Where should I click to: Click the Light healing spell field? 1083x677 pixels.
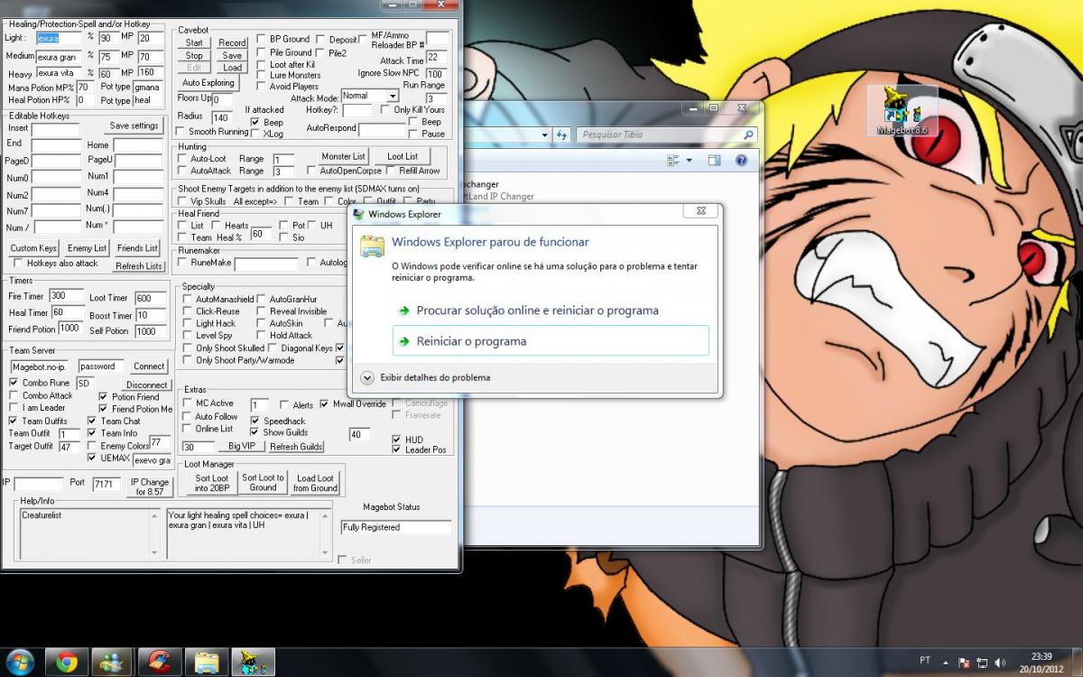coord(59,38)
